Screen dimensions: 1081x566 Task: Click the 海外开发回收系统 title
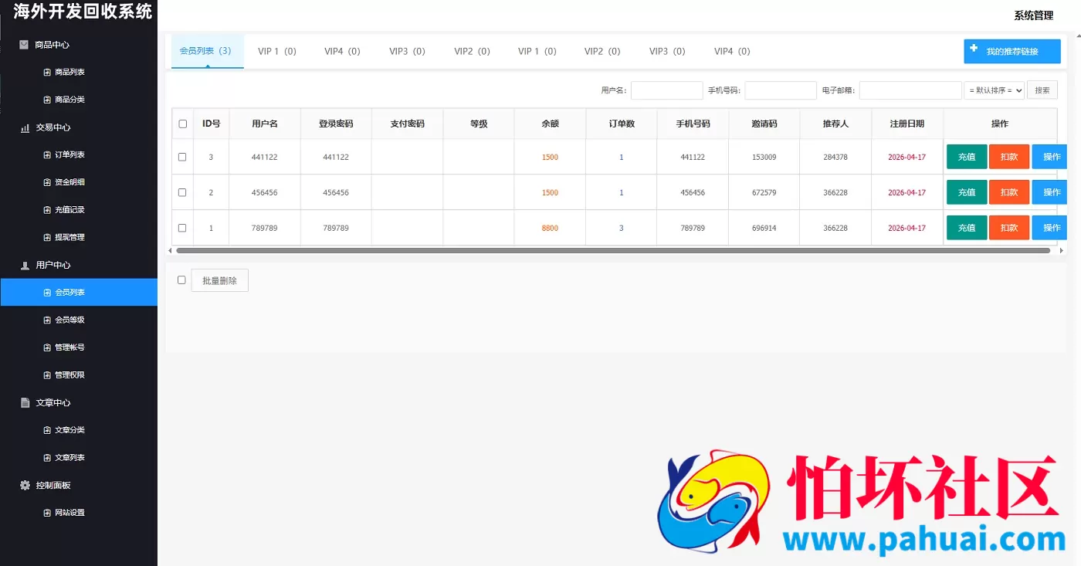coord(83,12)
